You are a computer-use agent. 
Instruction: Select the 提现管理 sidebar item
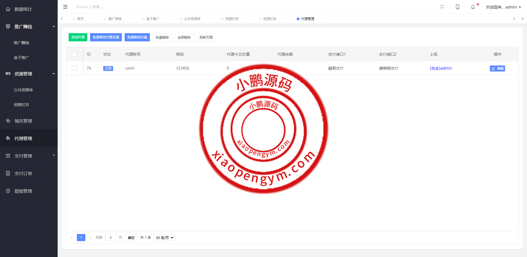pos(23,191)
